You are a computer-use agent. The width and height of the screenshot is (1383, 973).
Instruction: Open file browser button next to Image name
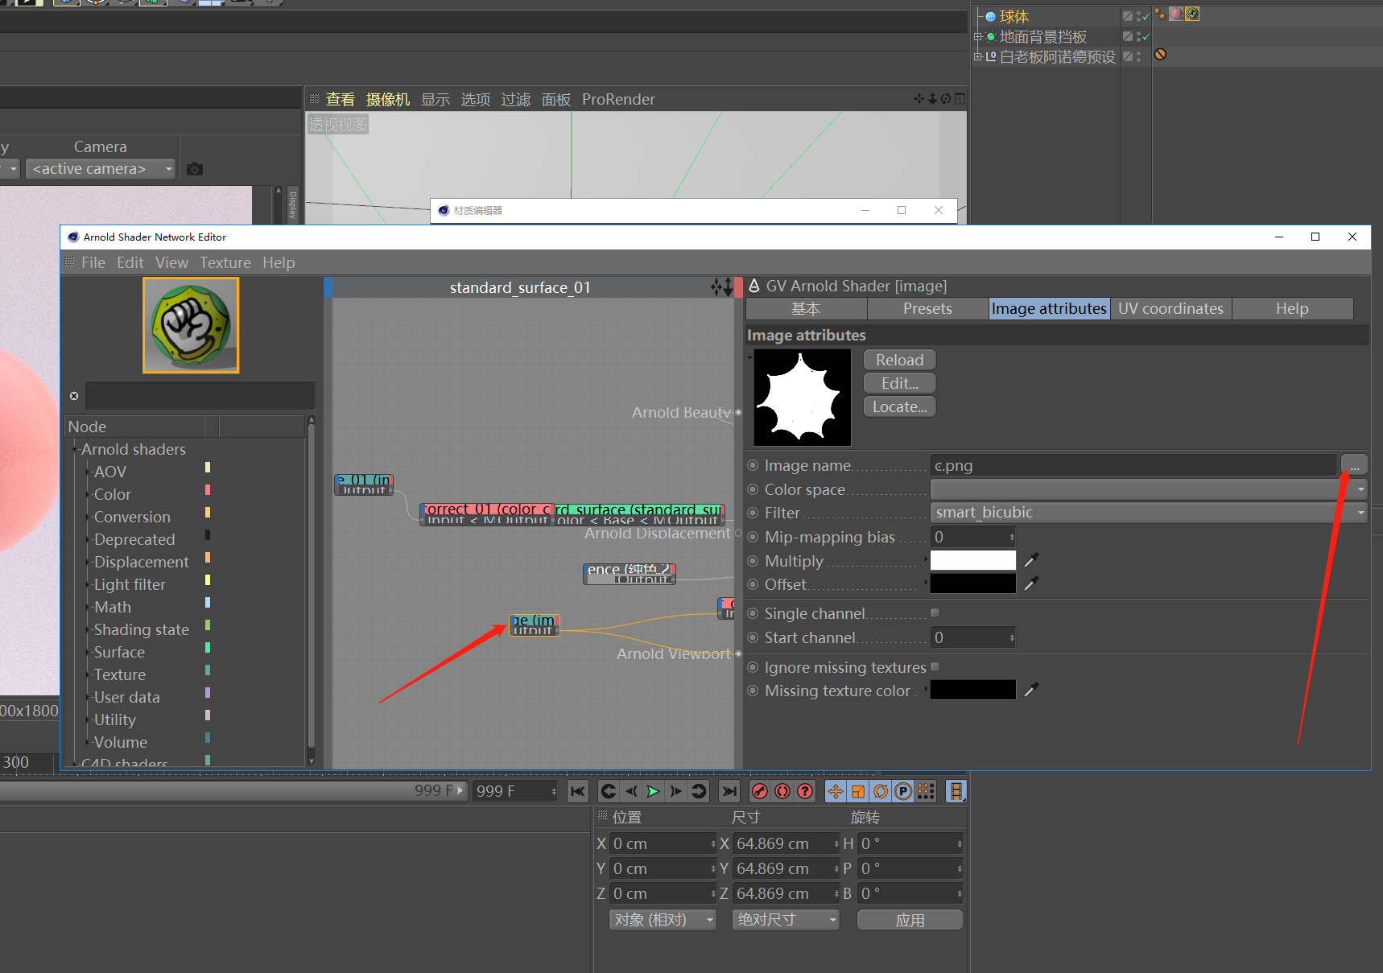pos(1354,465)
